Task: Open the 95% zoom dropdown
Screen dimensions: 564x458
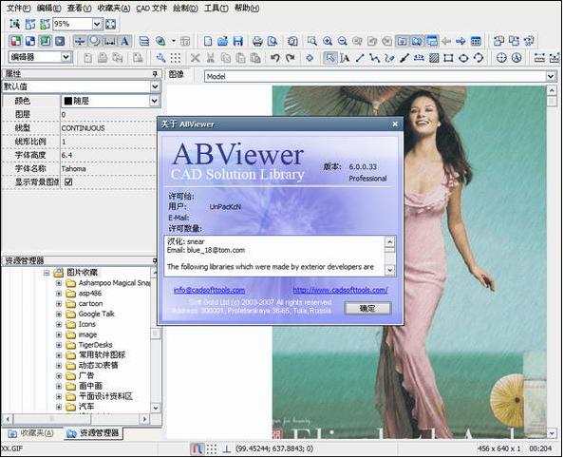Action: coord(97,24)
